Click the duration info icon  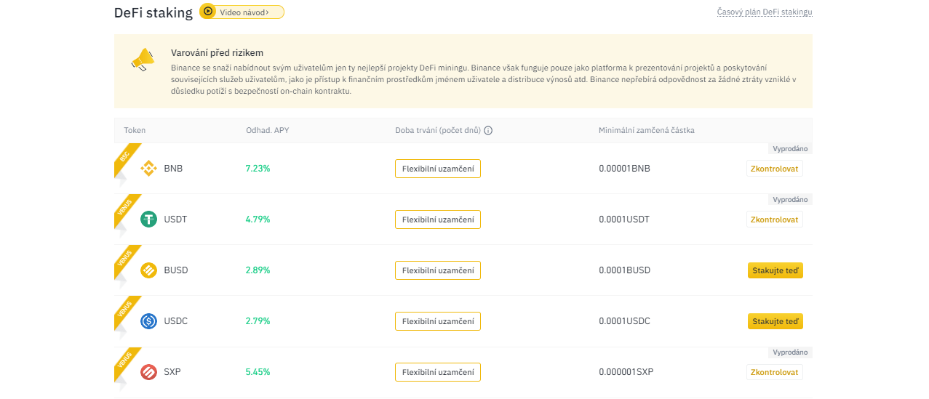488,131
